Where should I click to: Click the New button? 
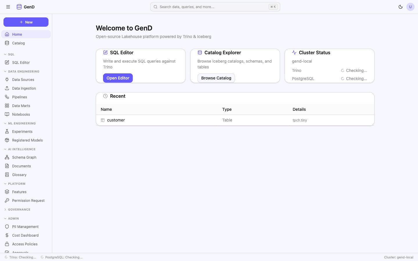click(26, 22)
